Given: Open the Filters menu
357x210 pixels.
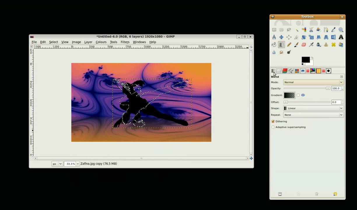Looking at the screenshot, I should click(125, 42).
